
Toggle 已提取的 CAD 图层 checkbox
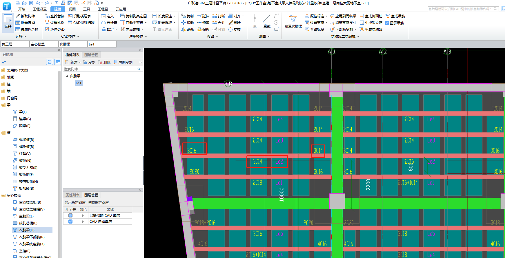point(70,215)
